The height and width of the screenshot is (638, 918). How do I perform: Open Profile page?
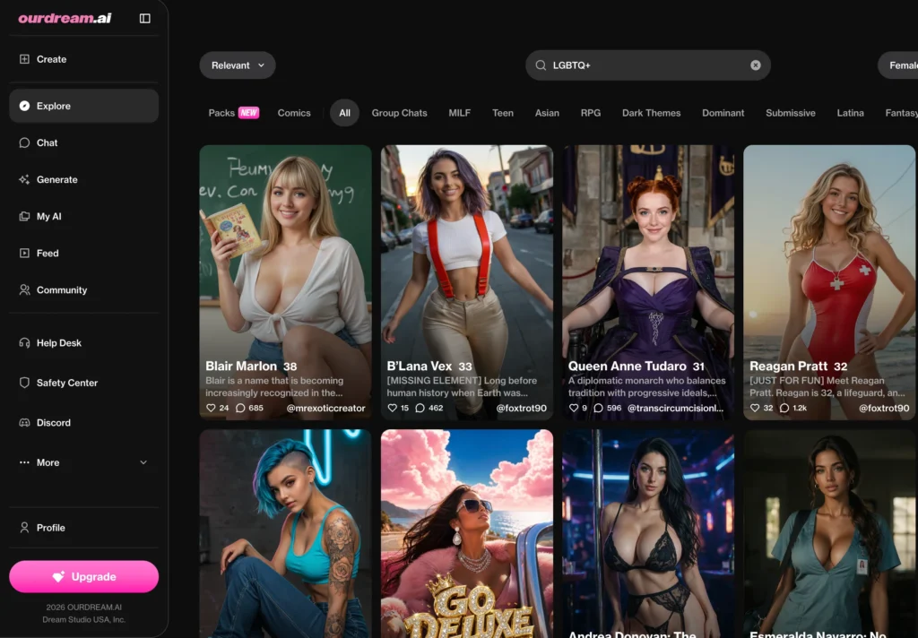click(x=83, y=528)
